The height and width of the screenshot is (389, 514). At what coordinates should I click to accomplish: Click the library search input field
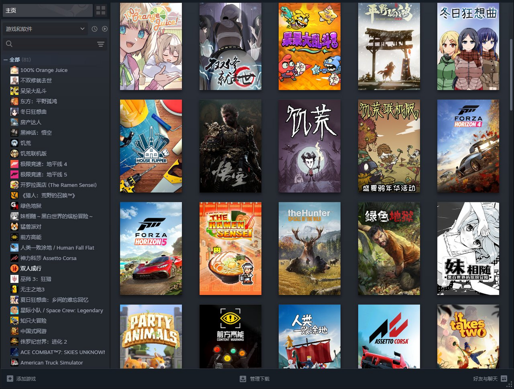point(55,44)
